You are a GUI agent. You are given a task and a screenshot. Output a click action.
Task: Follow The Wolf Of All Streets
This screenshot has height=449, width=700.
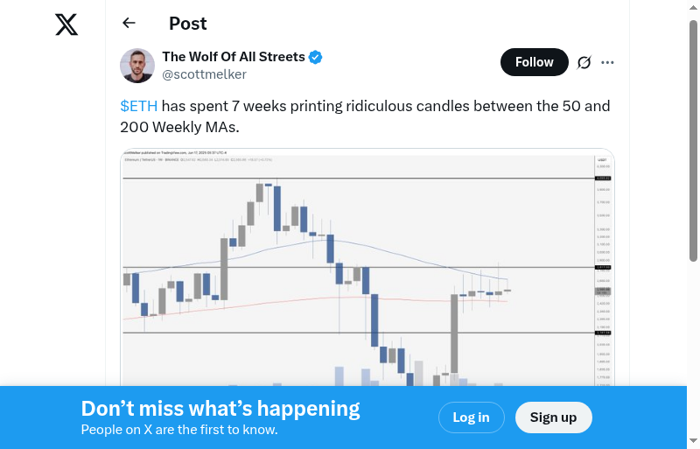(534, 62)
